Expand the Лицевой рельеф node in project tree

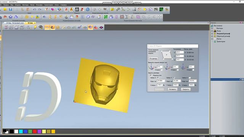(x=212, y=33)
